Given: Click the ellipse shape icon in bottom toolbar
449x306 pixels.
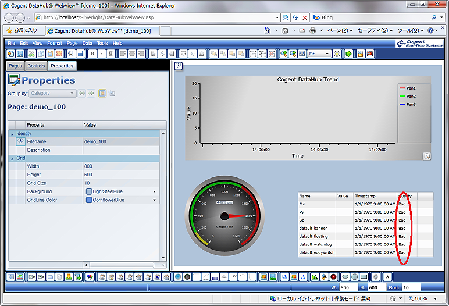Looking at the screenshot, I should coord(345,277).
